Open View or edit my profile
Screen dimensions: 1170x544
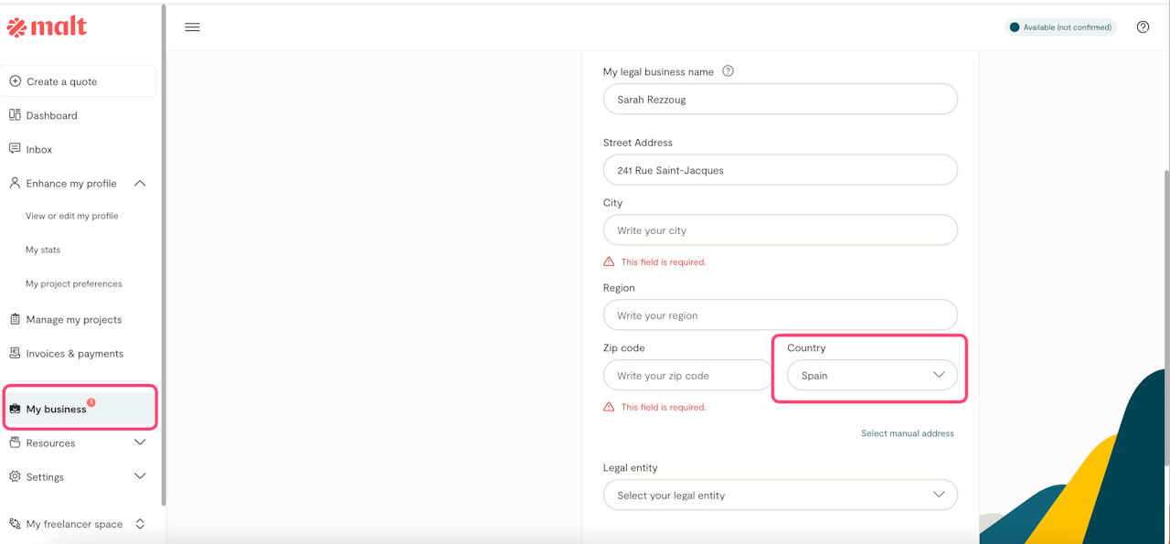pyautogui.click(x=71, y=217)
